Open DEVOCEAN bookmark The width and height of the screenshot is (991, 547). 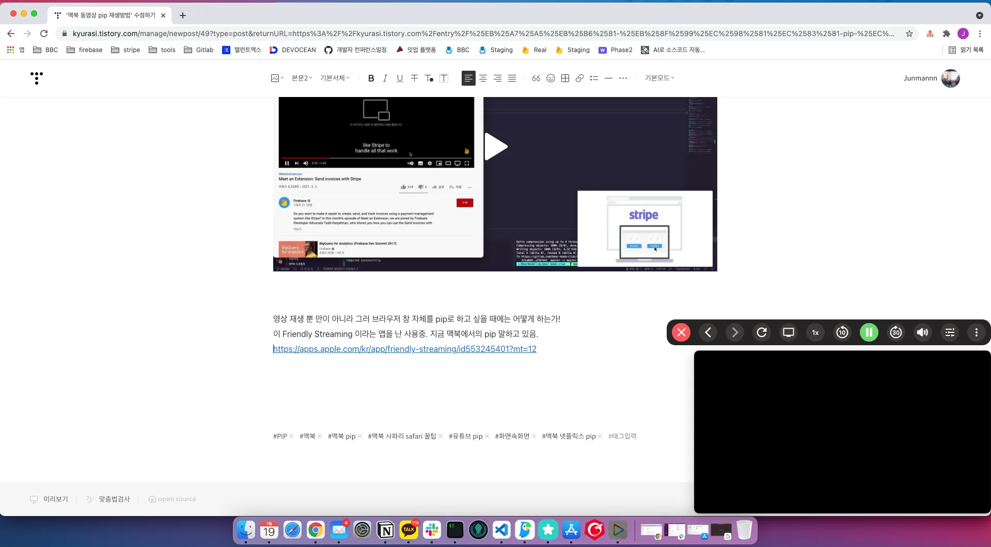coord(293,50)
